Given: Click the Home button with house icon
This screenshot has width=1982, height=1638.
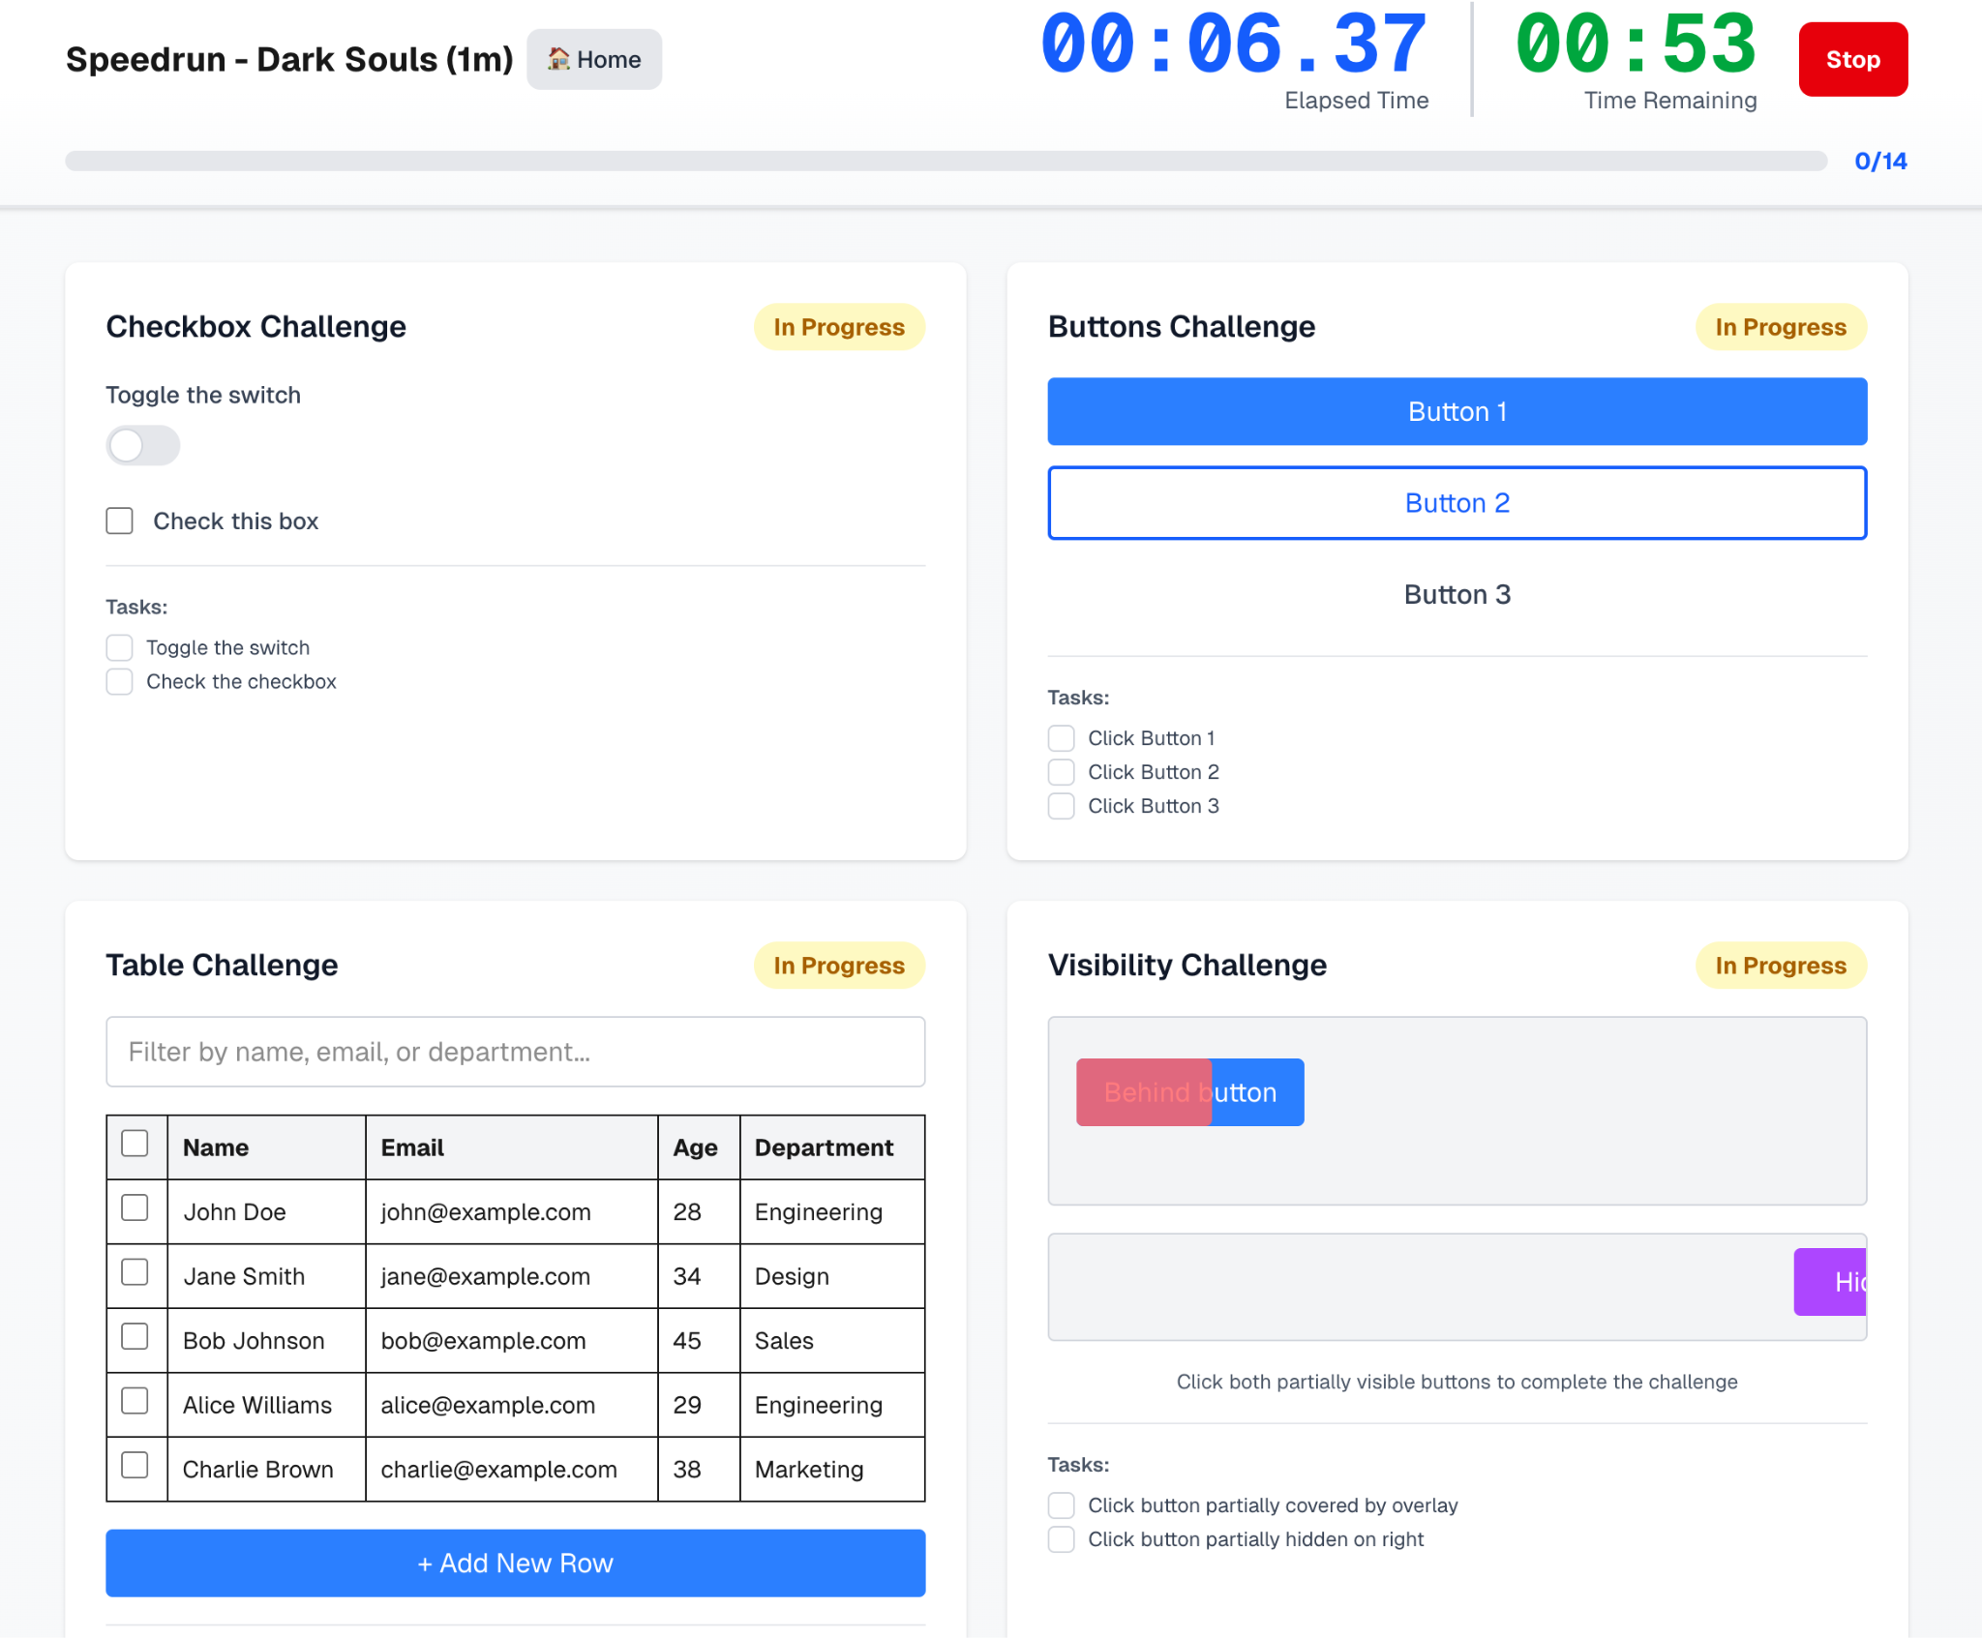Looking at the screenshot, I should 593,59.
